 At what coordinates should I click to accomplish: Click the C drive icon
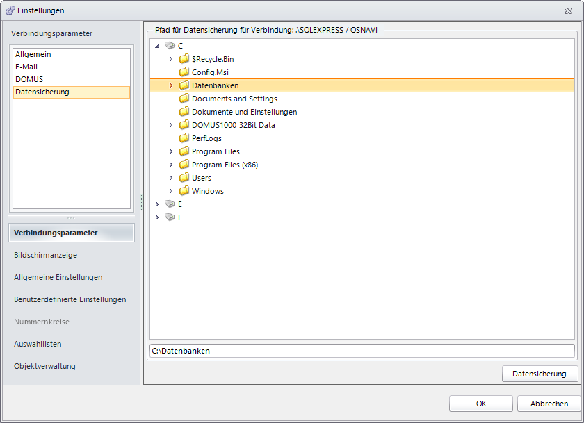[170, 46]
